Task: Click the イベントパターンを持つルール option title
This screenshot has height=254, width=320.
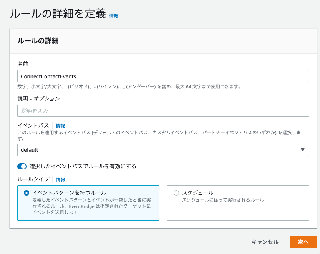Action: [70, 193]
